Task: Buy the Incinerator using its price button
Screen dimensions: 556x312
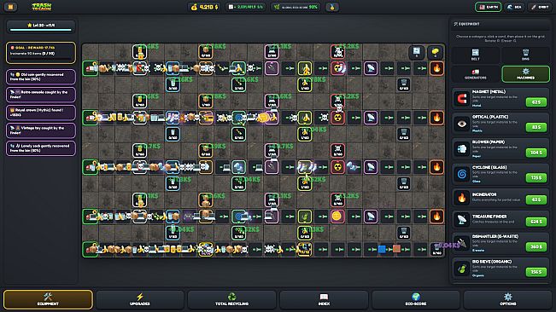Action: pos(536,199)
